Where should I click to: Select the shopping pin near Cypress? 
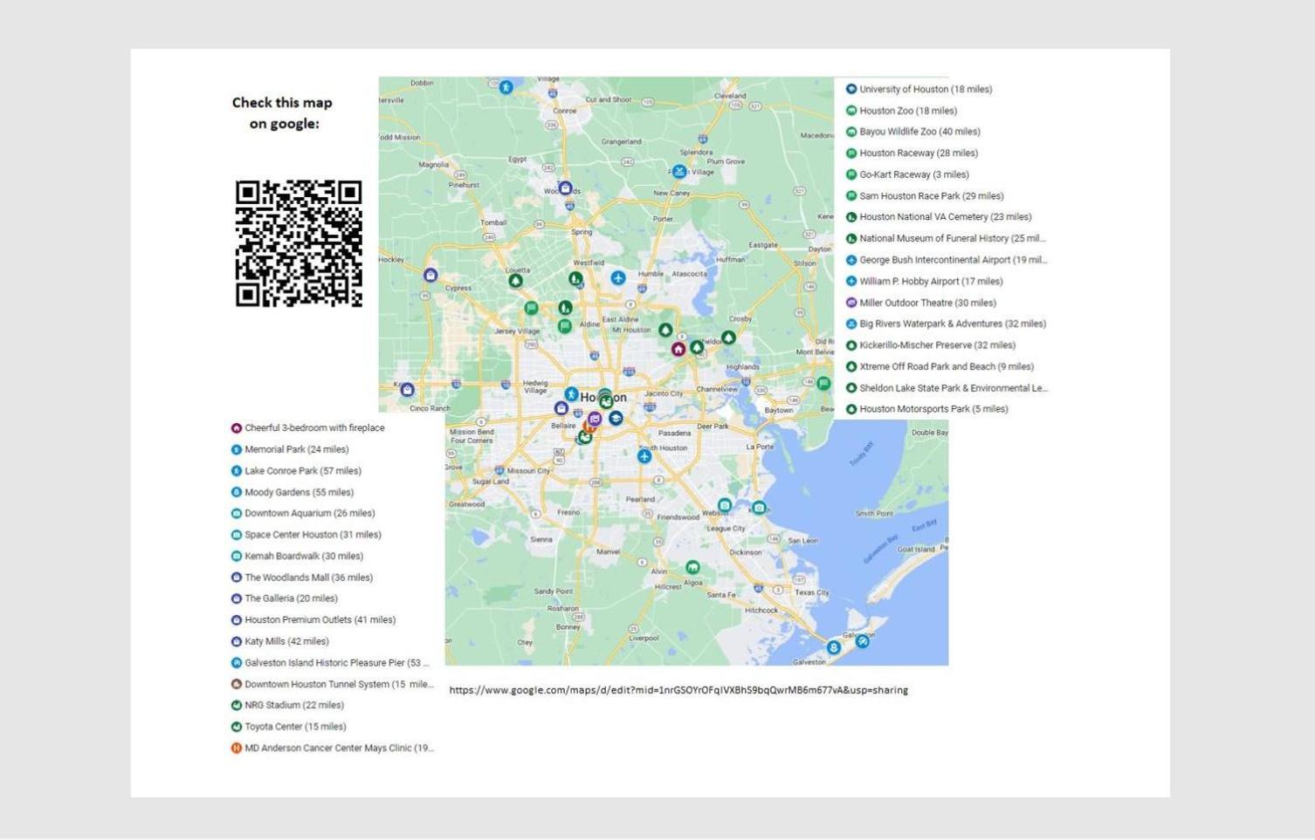pos(430,276)
